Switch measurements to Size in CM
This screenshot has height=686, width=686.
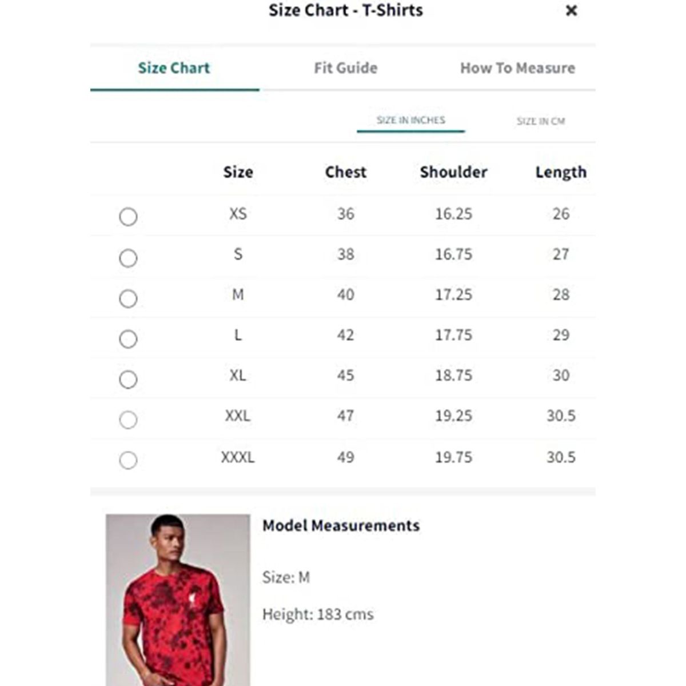(540, 121)
